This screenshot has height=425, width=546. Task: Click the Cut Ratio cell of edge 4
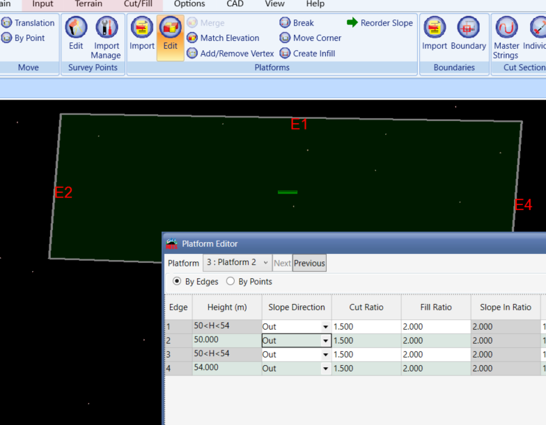tap(366, 369)
